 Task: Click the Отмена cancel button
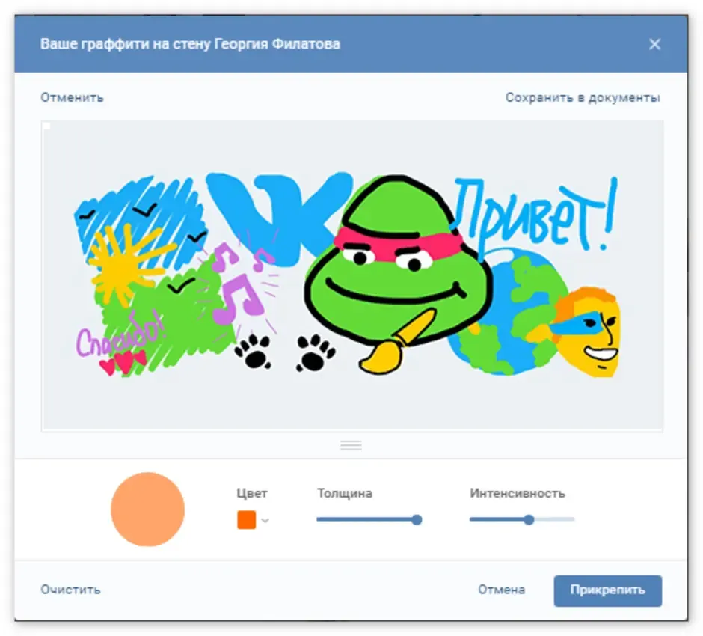tap(501, 590)
